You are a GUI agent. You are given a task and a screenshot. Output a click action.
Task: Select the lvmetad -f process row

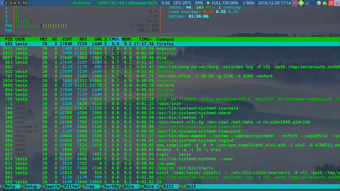click(170, 117)
